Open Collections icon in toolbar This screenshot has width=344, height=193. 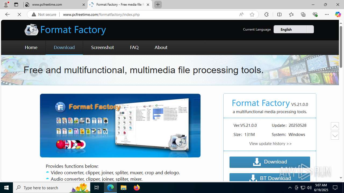tap(303, 14)
